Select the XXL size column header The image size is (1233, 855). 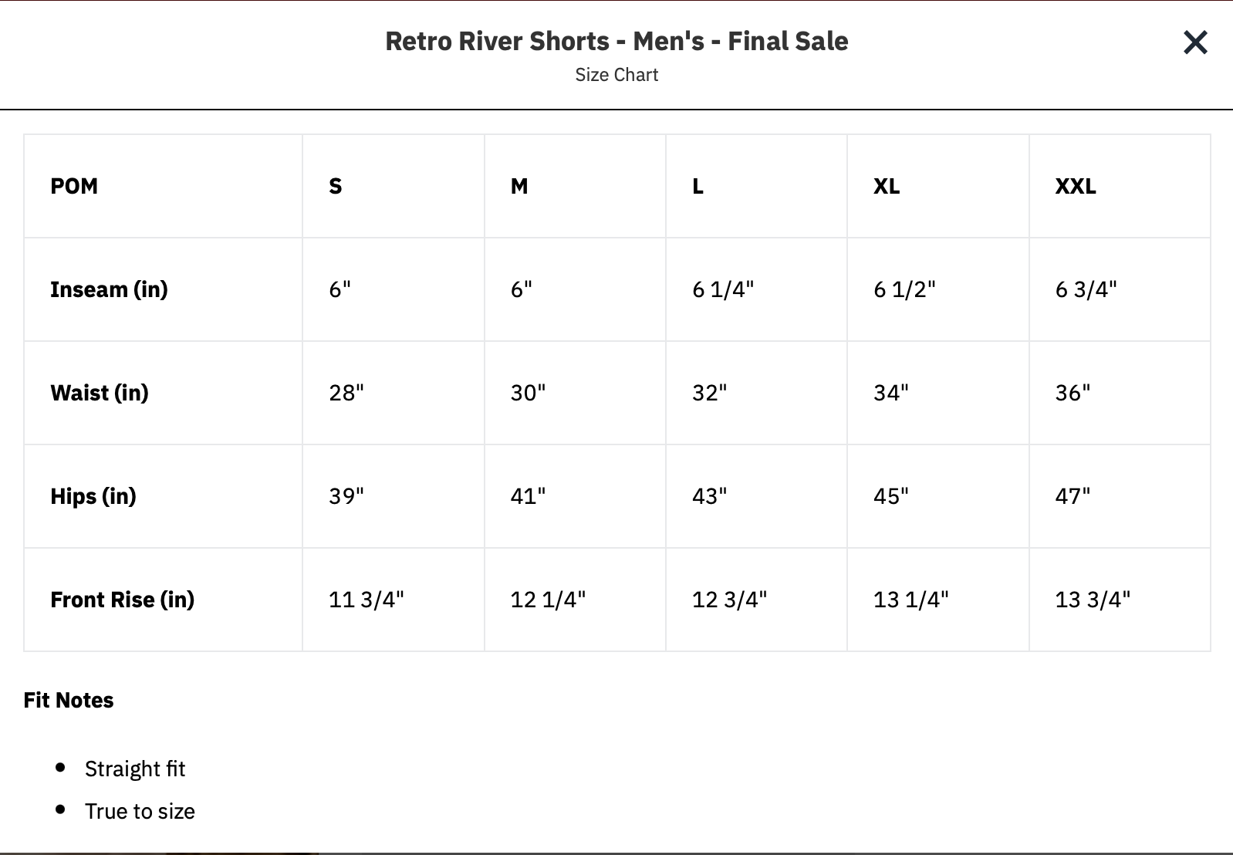(x=1076, y=186)
